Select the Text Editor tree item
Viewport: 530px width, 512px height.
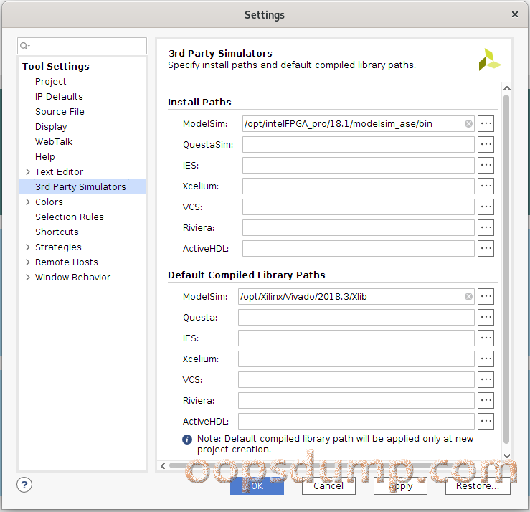coord(59,171)
